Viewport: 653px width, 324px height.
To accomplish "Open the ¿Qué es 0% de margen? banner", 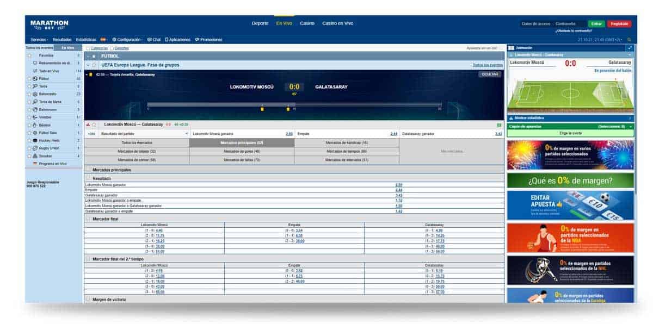I will [570, 180].
